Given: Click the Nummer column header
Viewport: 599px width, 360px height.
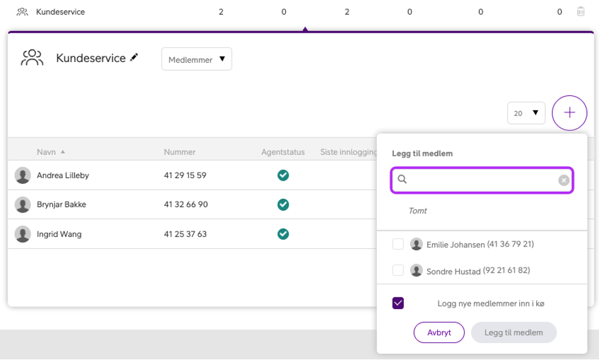Looking at the screenshot, I should click(179, 152).
